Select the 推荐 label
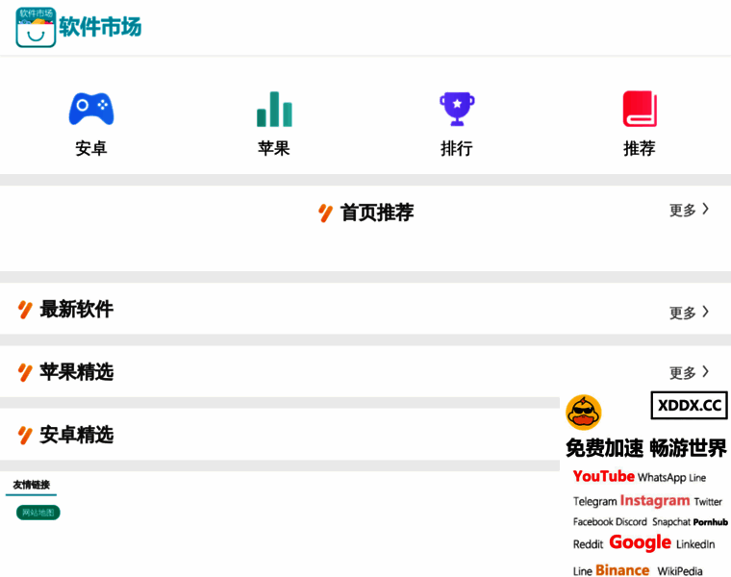Viewport: 731px width, 577px height. 640,149
